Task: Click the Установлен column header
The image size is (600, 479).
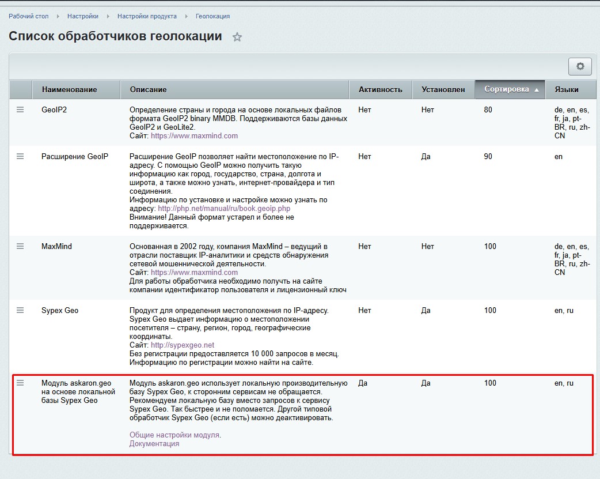Action: pos(443,89)
